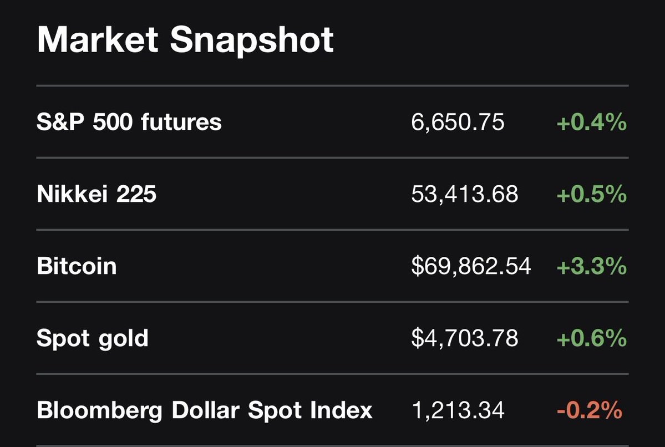
Task: Select the +0.6% gold change
Action: (x=591, y=338)
